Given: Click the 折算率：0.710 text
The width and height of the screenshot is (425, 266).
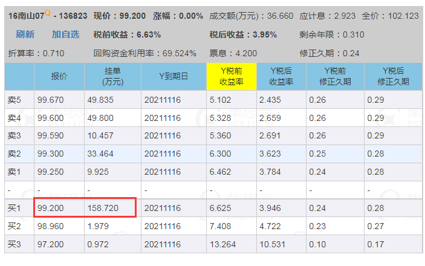Looking at the screenshot, I should 36,53.
